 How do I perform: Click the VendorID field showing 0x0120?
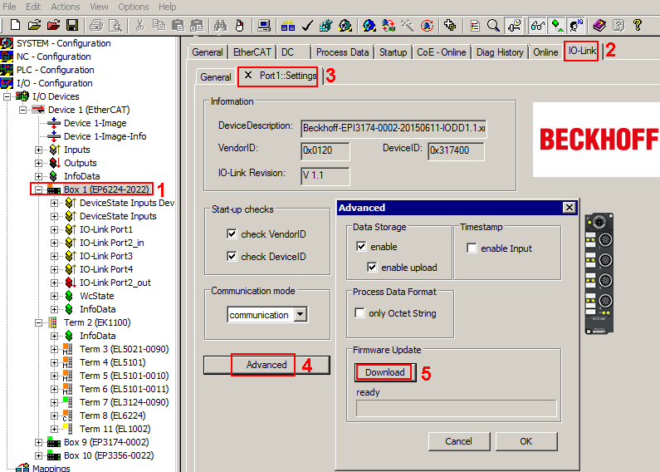pyautogui.click(x=325, y=151)
